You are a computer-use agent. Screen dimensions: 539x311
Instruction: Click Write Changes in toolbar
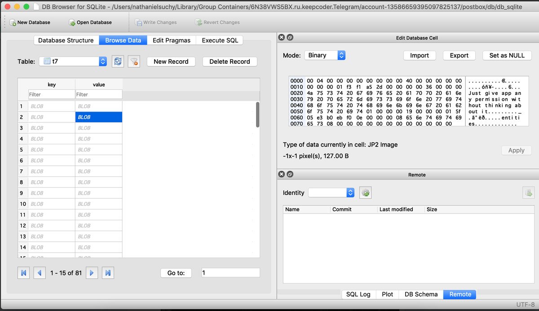156,22
